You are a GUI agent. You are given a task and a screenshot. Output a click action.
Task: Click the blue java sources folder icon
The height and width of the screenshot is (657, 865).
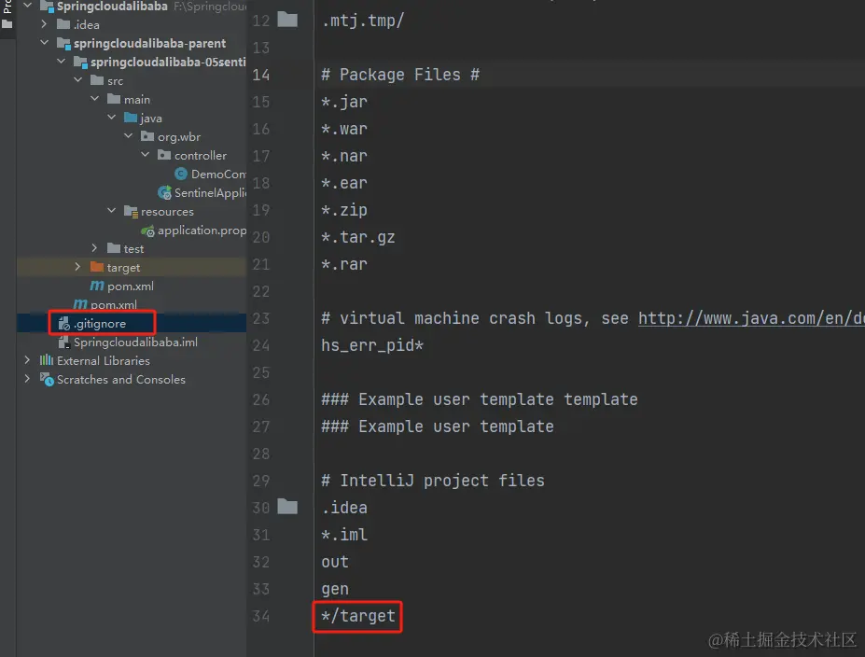(131, 118)
